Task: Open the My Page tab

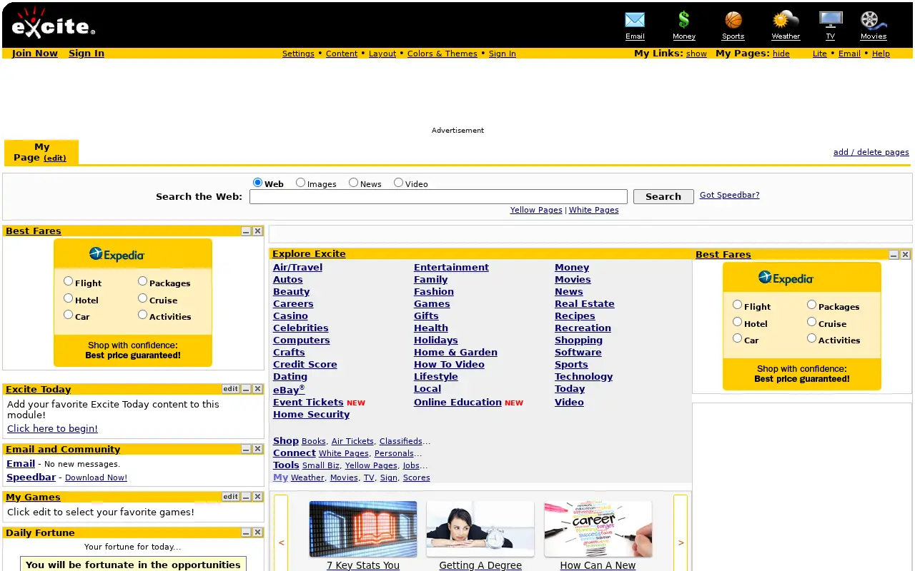Action: pyautogui.click(x=41, y=152)
